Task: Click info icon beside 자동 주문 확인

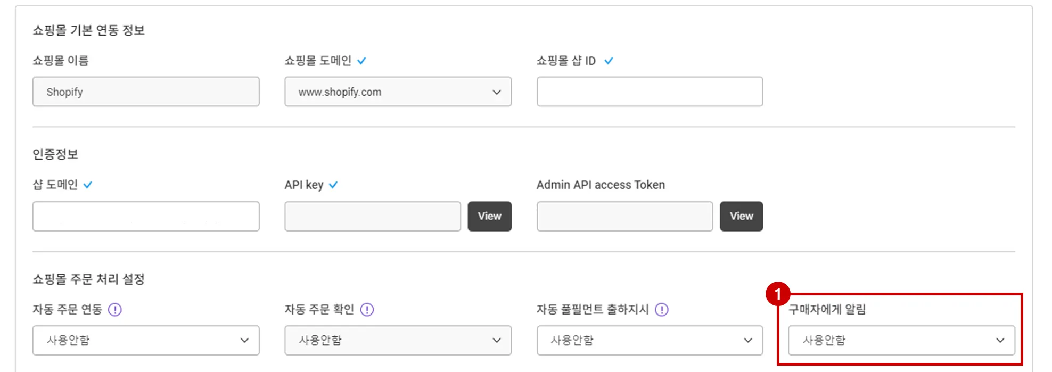Action: point(367,309)
